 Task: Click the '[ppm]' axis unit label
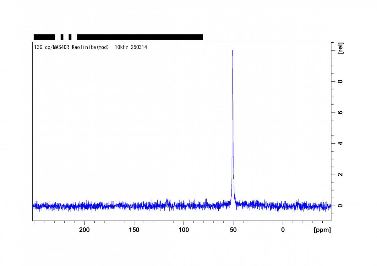coord(322,230)
